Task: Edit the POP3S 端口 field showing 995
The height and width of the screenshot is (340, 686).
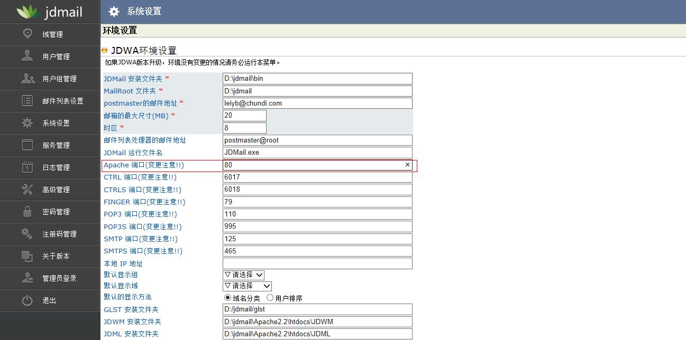Action: point(317,226)
